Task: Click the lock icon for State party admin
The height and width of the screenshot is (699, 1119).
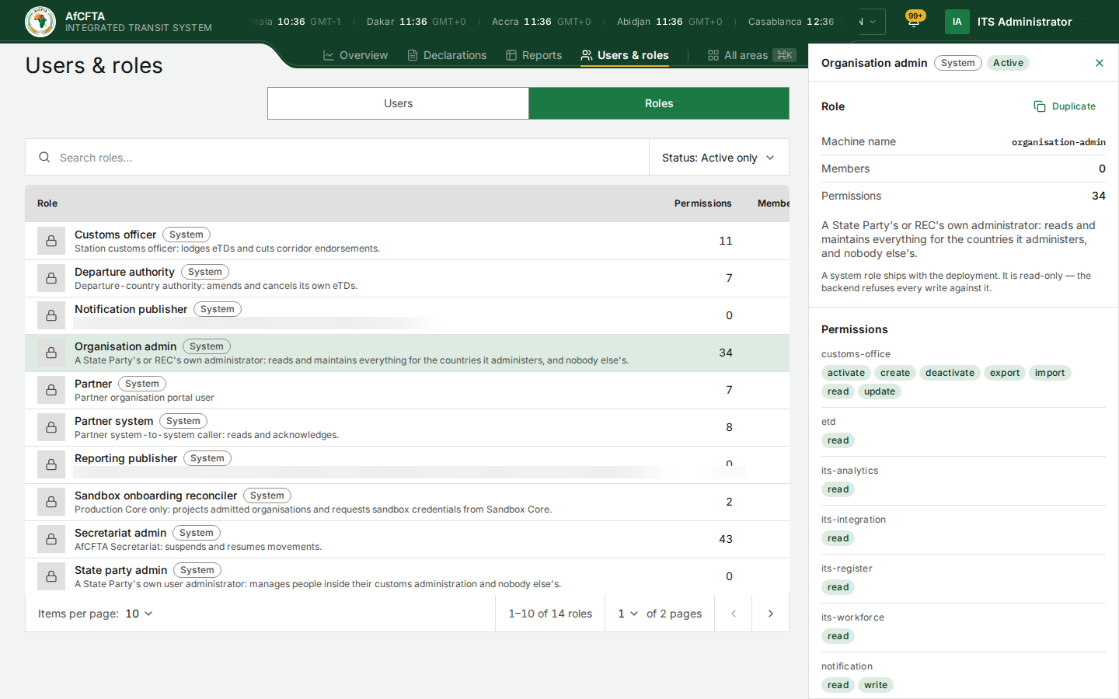Action: click(51, 576)
